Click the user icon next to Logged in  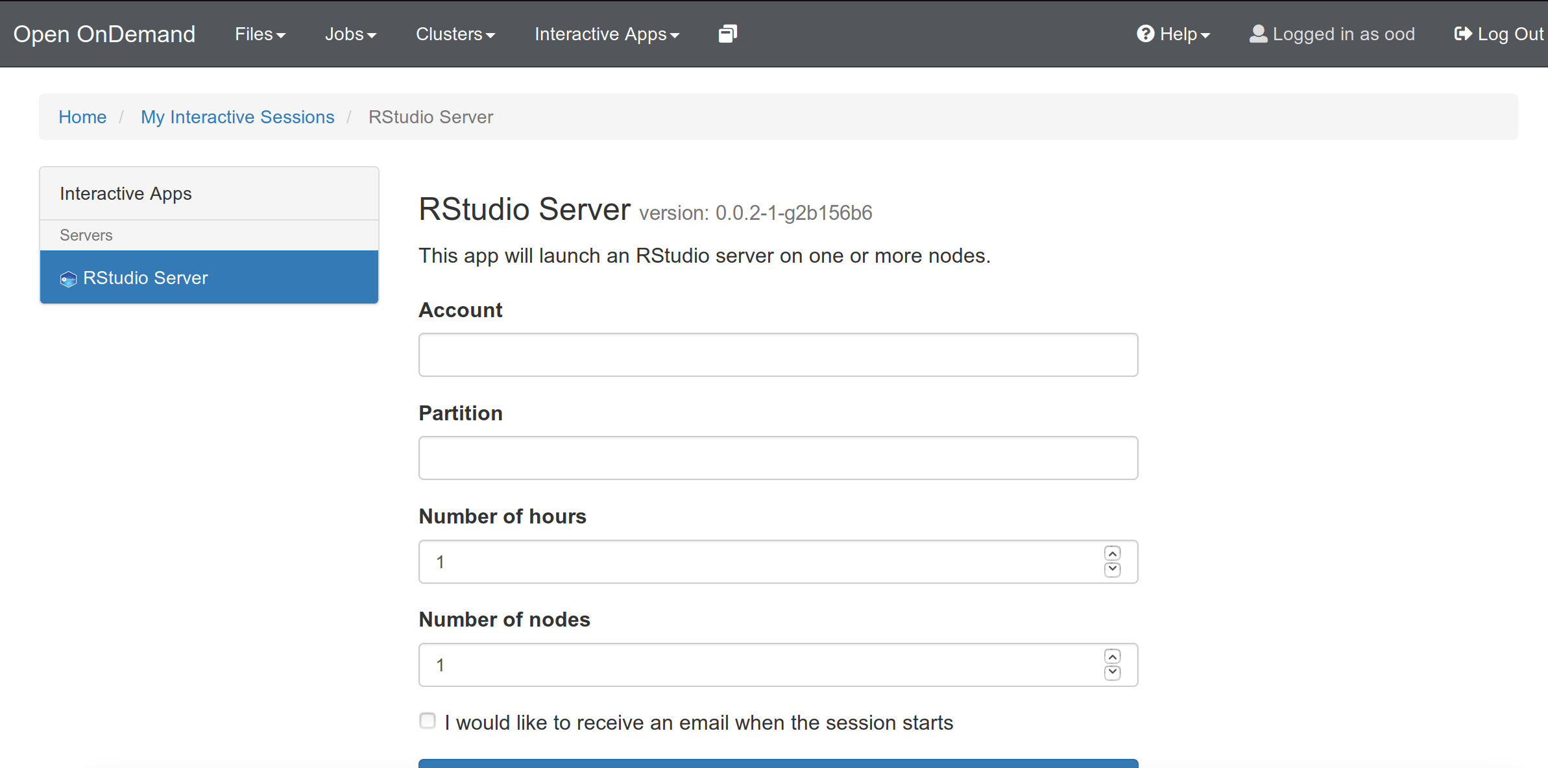click(x=1258, y=34)
